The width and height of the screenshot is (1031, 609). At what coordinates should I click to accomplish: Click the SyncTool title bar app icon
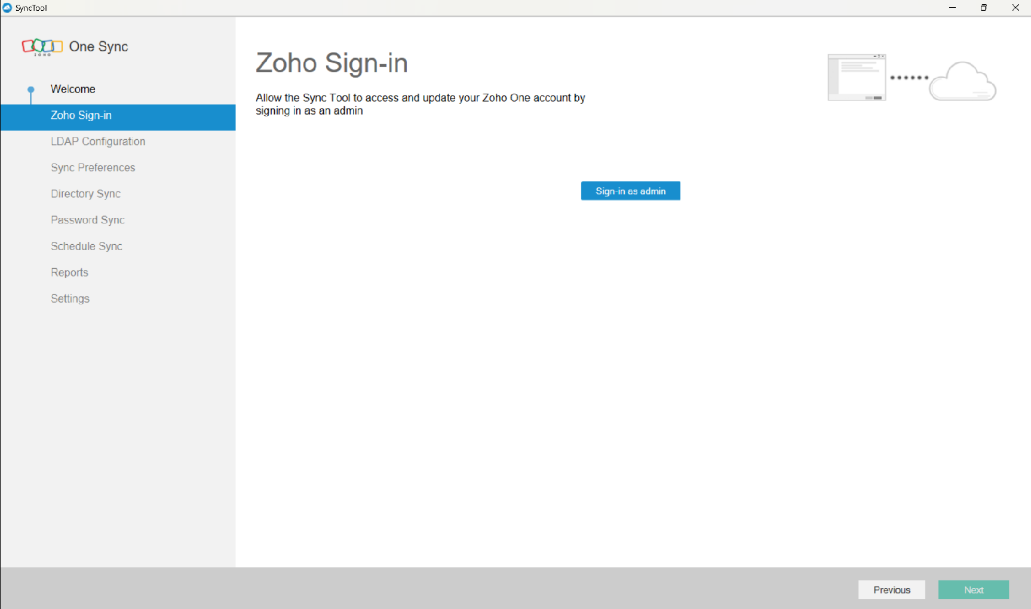point(7,8)
